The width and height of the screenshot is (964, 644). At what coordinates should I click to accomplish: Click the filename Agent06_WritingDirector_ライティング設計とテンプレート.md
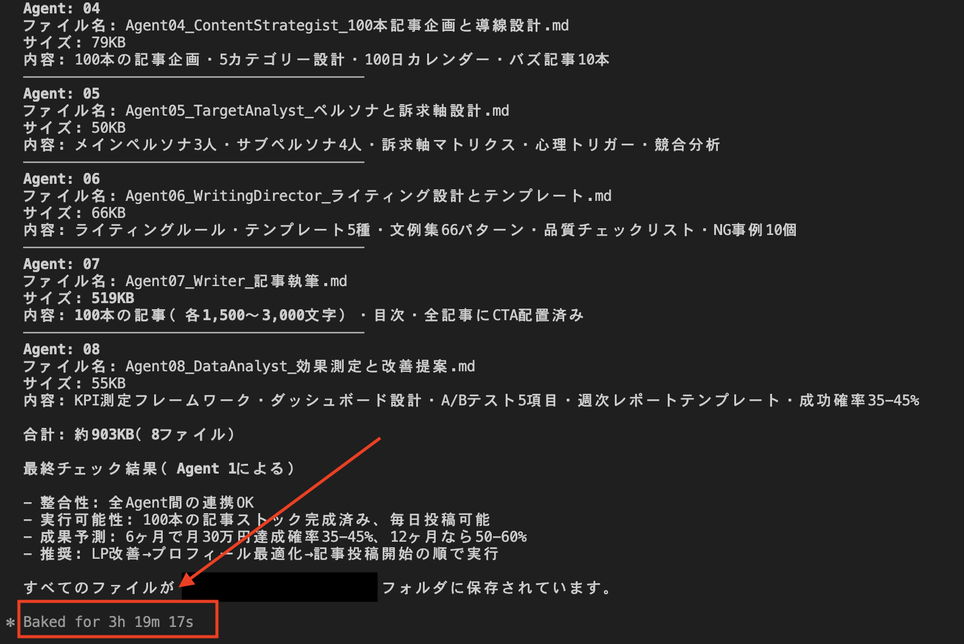pyautogui.click(x=369, y=196)
